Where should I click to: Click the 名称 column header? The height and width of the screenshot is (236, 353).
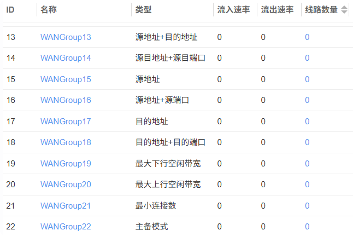click(49, 10)
